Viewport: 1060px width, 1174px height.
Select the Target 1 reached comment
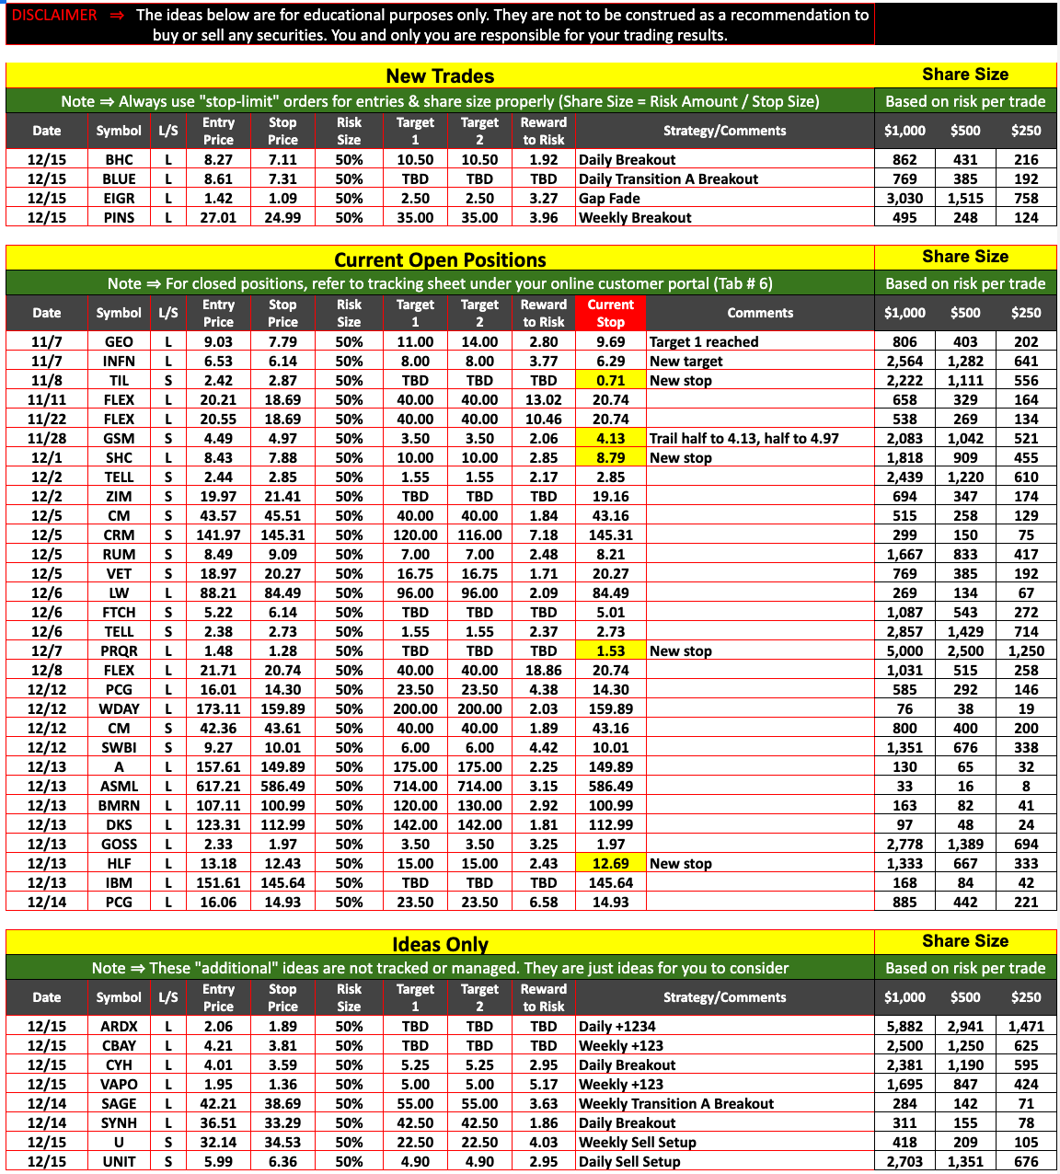(704, 341)
